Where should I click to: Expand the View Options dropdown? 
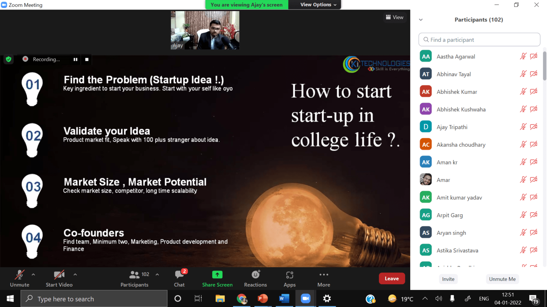click(x=318, y=5)
